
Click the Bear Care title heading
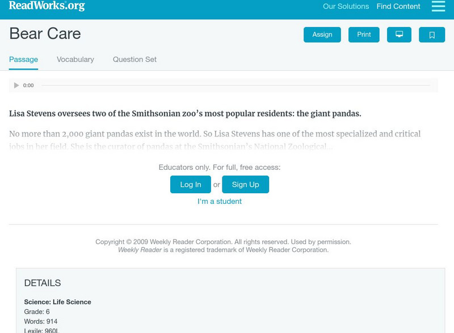click(45, 34)
